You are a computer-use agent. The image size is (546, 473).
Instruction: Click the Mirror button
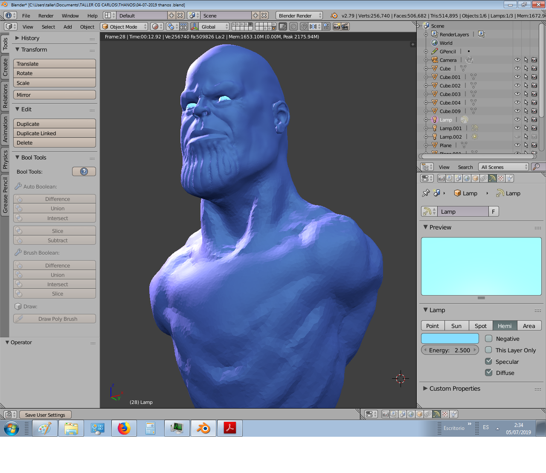coord(55,95)
